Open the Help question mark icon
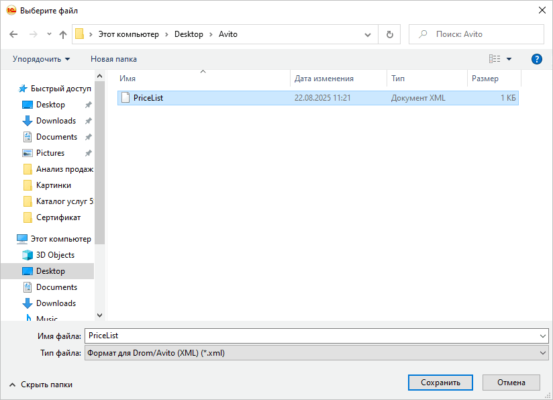This screenshot has height=400, width=553. pyautogui.click(x=536, y=59)
